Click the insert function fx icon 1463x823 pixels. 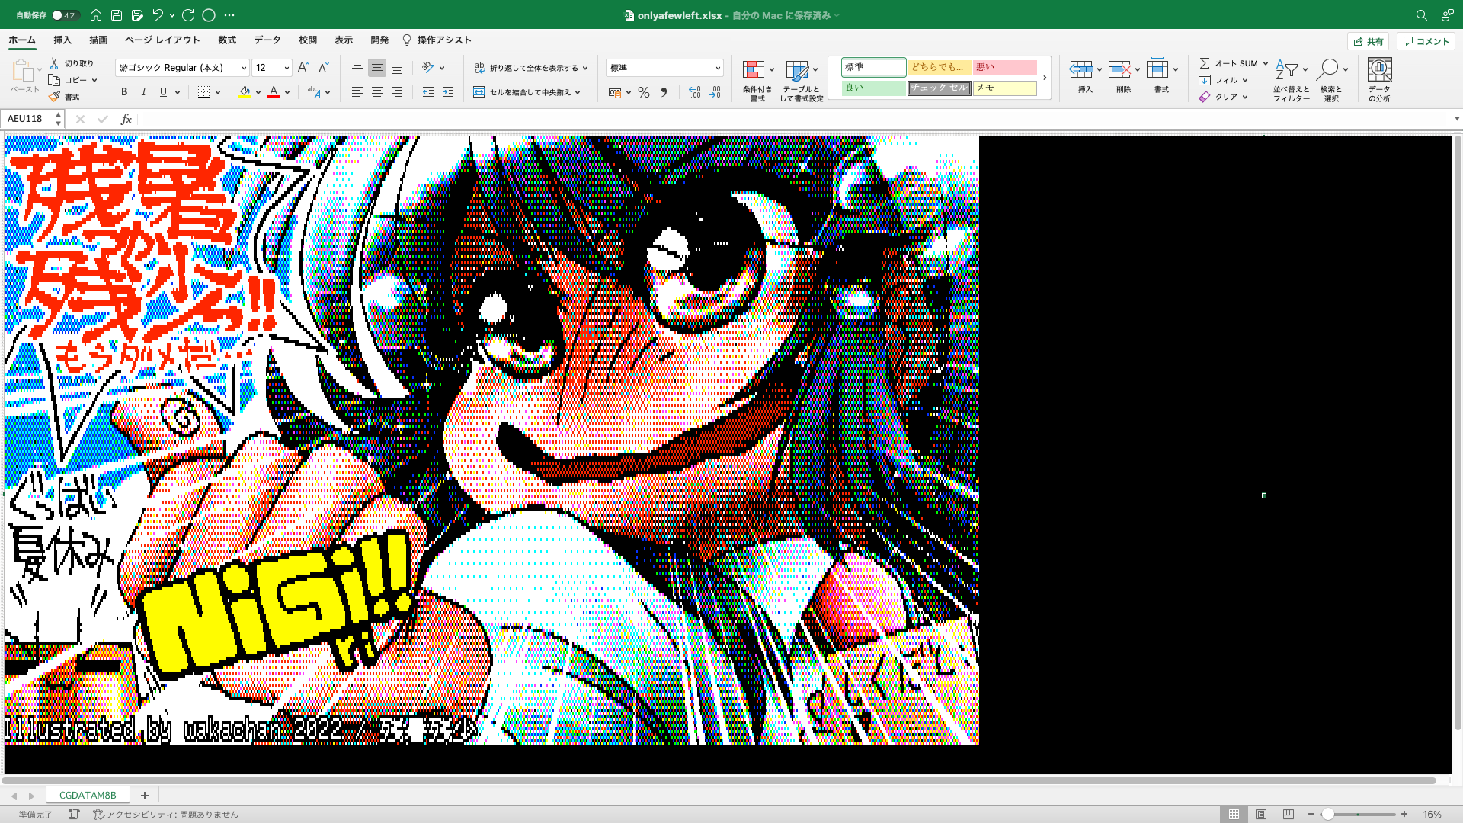(x=126, y=119)
